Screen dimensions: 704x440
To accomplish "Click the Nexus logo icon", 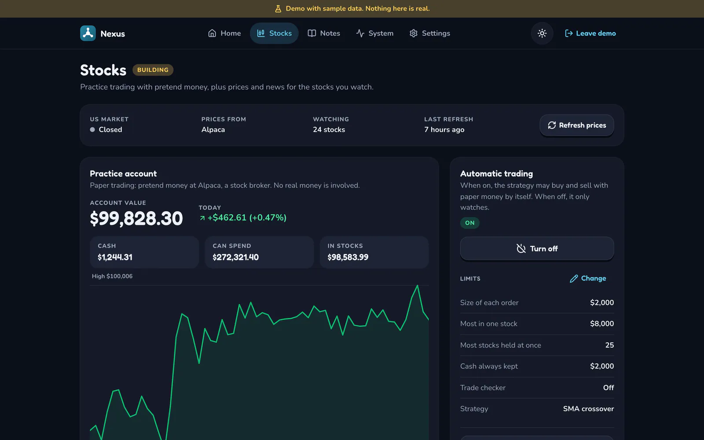I will [x=88, y=33].
